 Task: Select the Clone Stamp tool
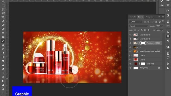tap(3, 45)
